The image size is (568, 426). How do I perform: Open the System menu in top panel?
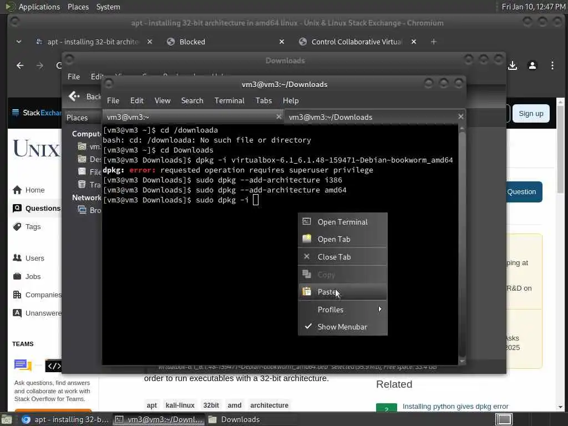[x=108, y=7]
